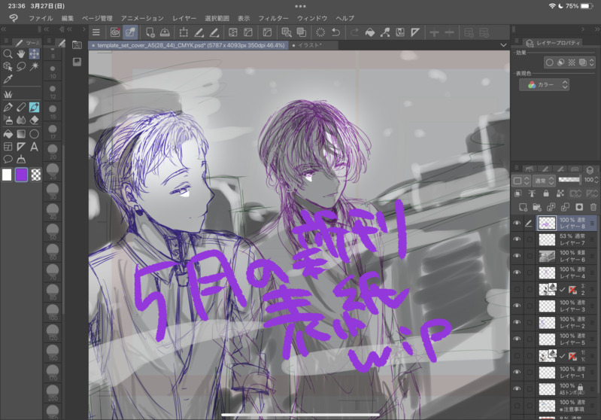Viewport: 601px width, 420px height.
Task: Select the Operation object tool
Action: [x=8, y=66]
